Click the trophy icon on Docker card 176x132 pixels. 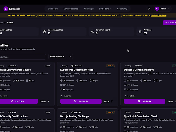(154, 81)
